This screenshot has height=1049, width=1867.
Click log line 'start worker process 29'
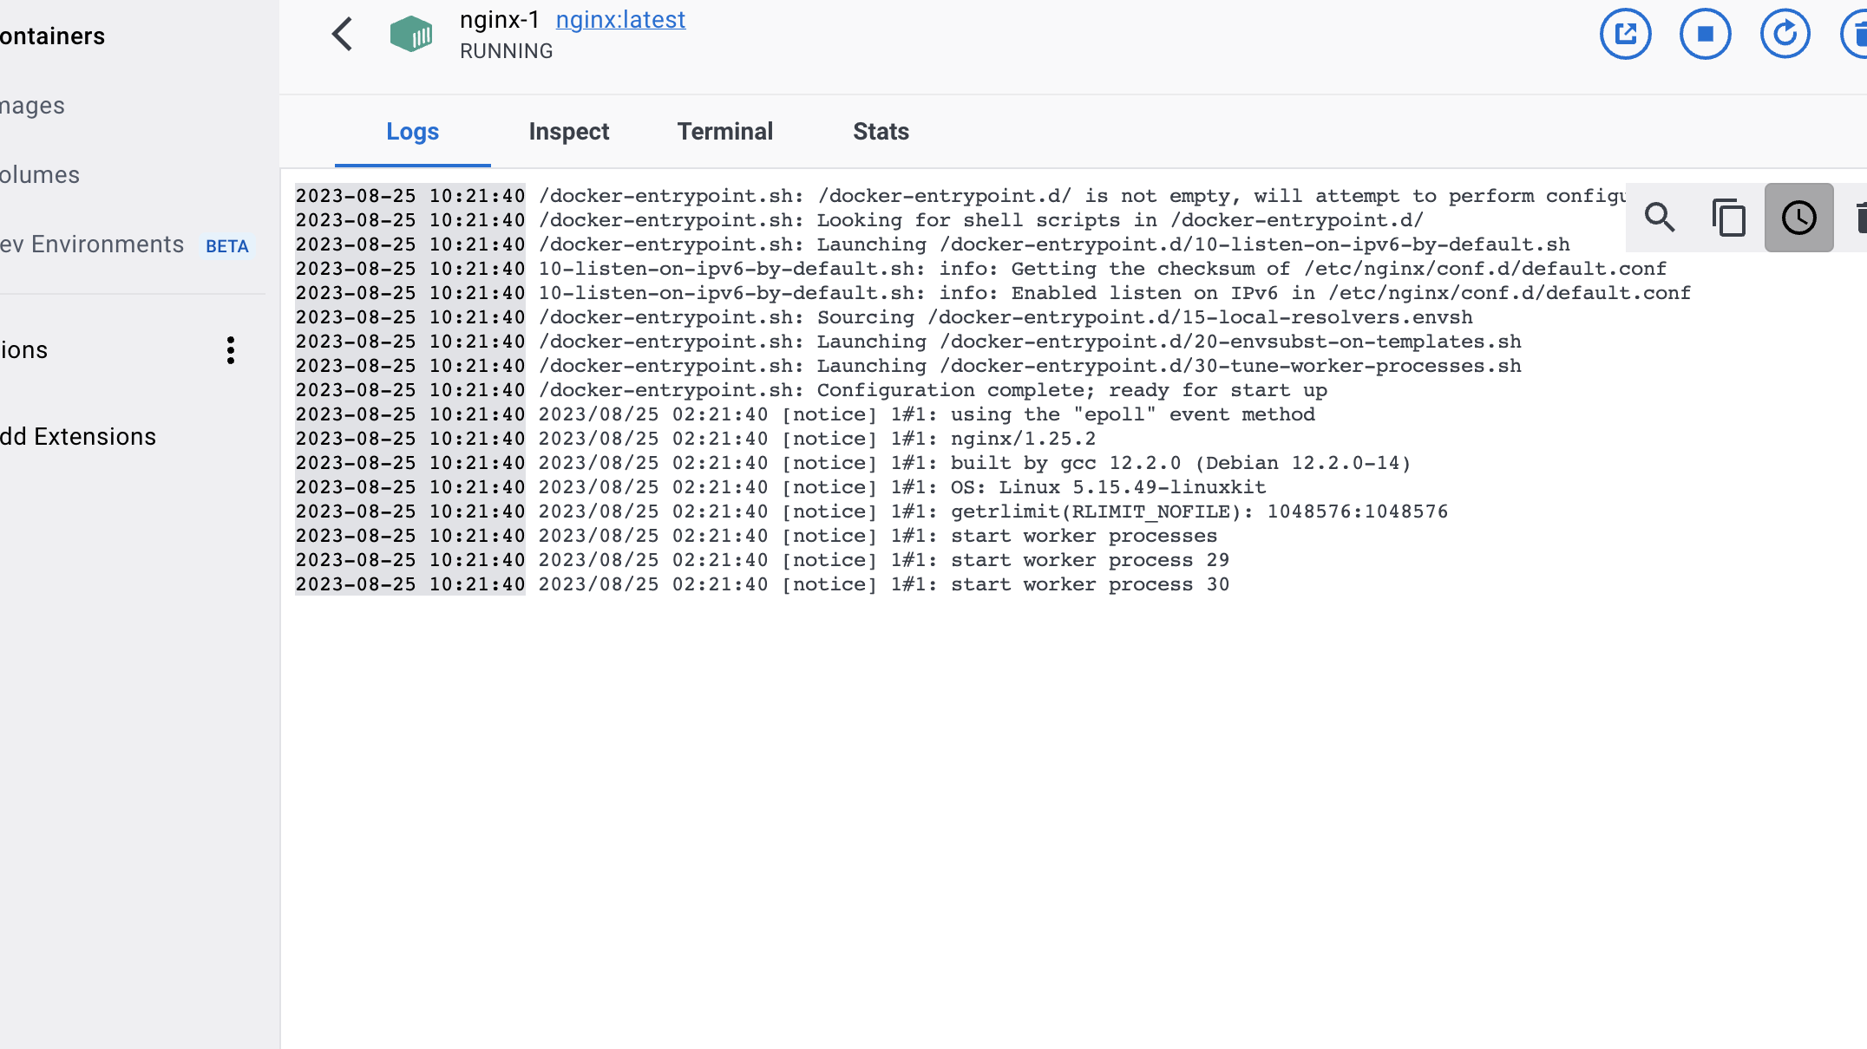763,560
